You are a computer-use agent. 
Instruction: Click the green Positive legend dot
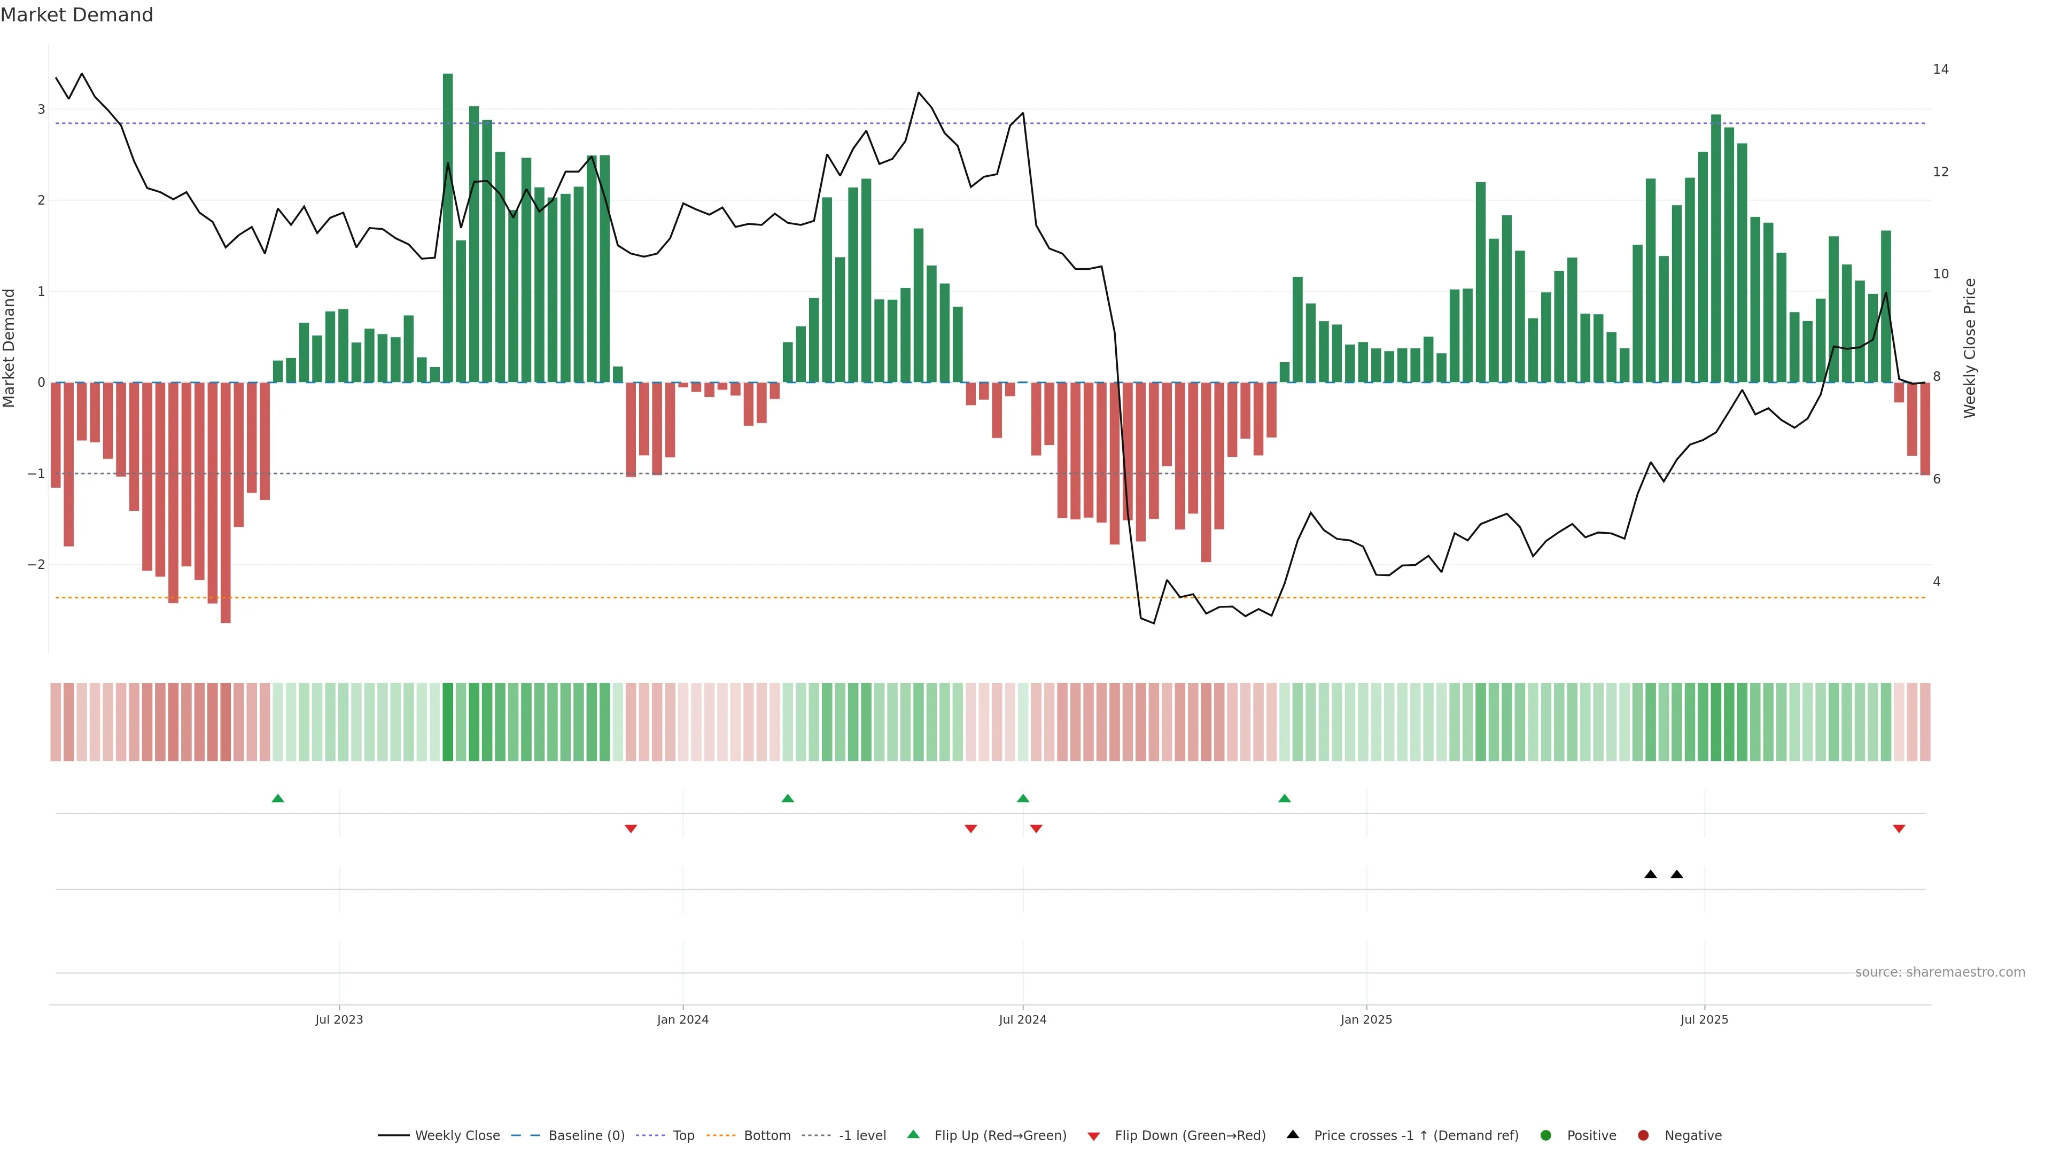[x=1546, y=1136]
